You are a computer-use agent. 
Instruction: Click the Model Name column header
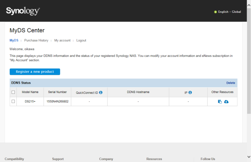30,92
